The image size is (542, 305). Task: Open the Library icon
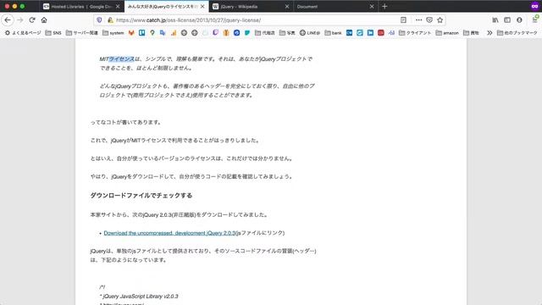(x=495, y=20)
